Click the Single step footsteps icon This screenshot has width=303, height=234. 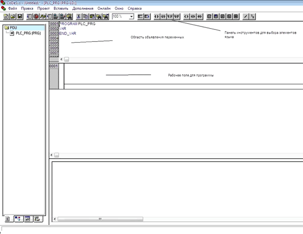tap(43, 16)
